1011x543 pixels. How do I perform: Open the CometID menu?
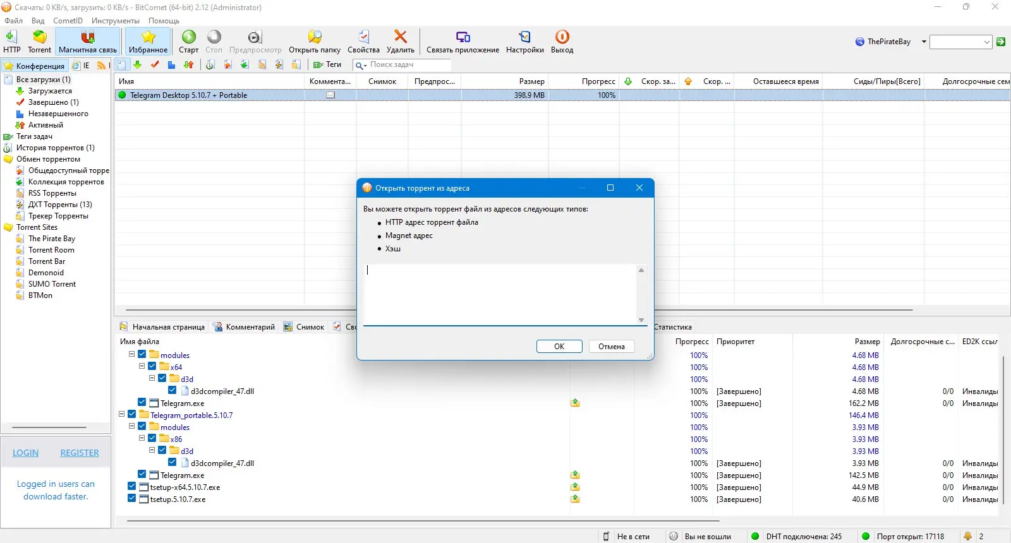tap(68, 21)
